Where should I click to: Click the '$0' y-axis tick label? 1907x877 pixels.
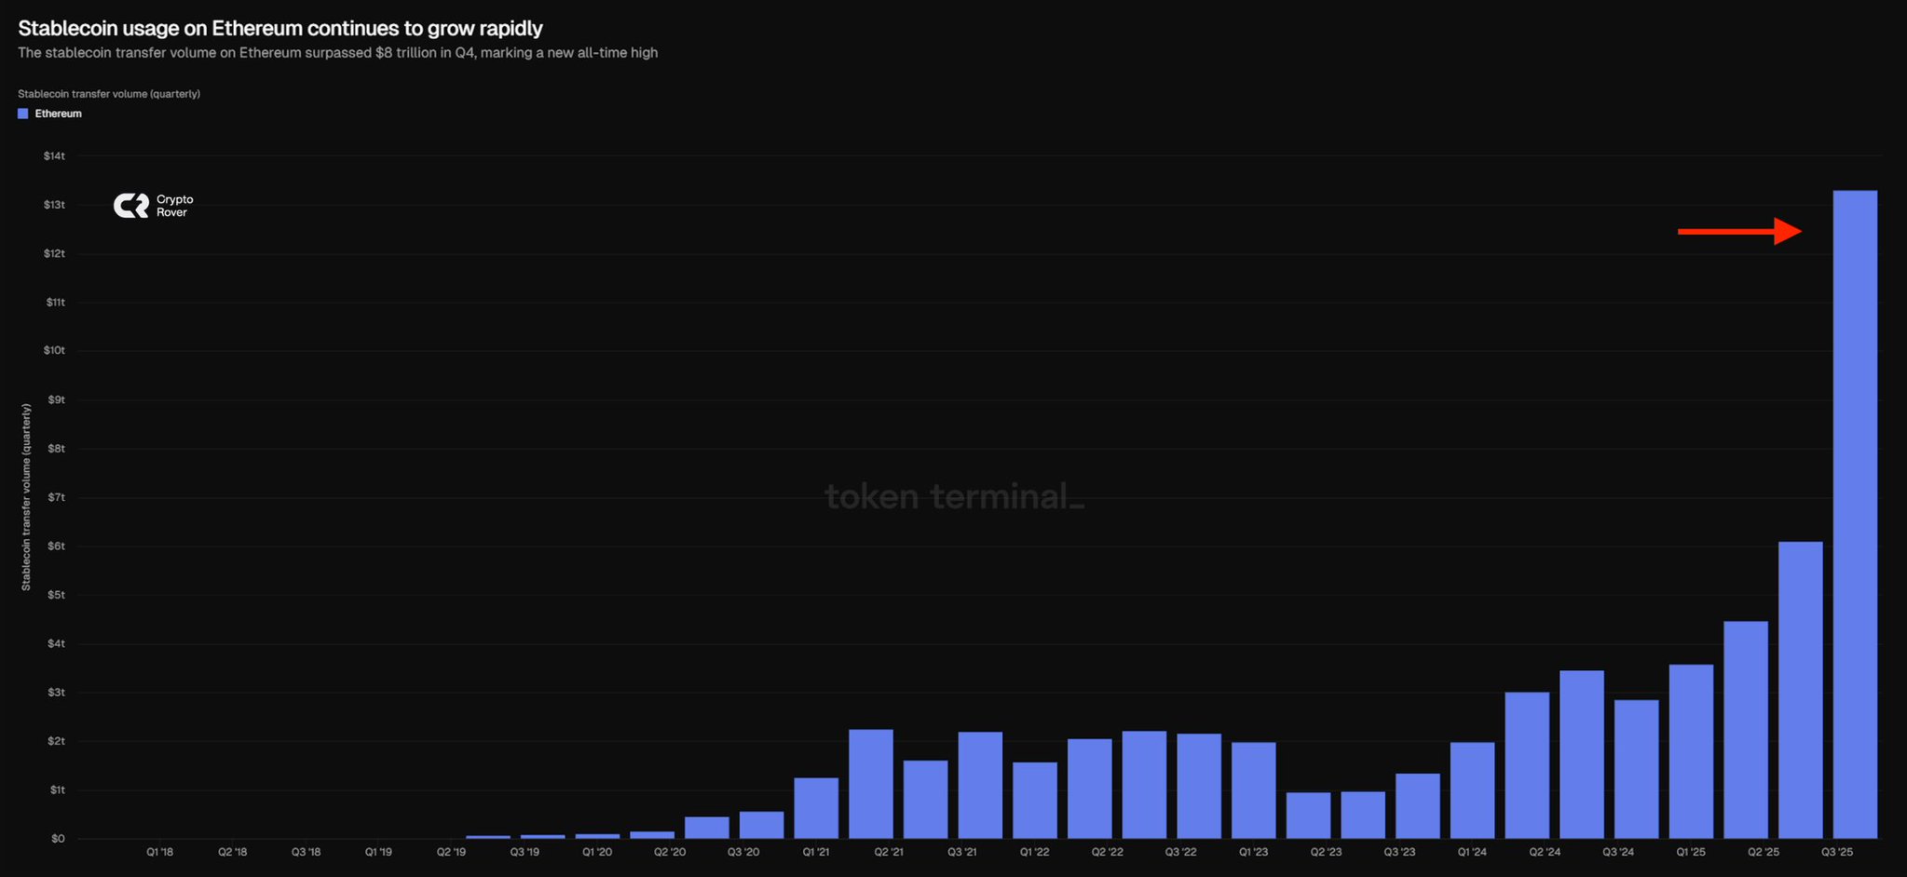pos(59,839)
